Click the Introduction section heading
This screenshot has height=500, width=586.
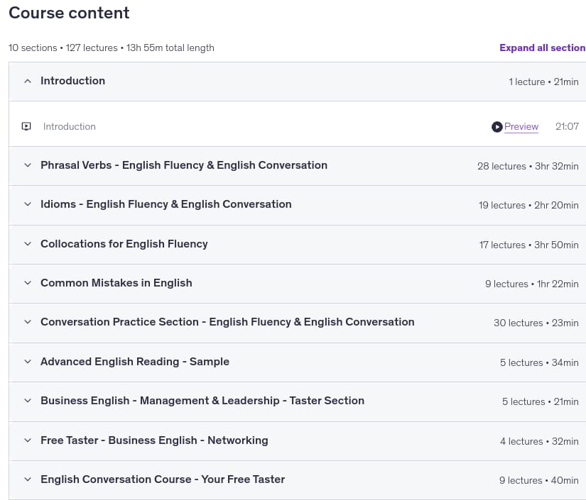tap(73, 81)
